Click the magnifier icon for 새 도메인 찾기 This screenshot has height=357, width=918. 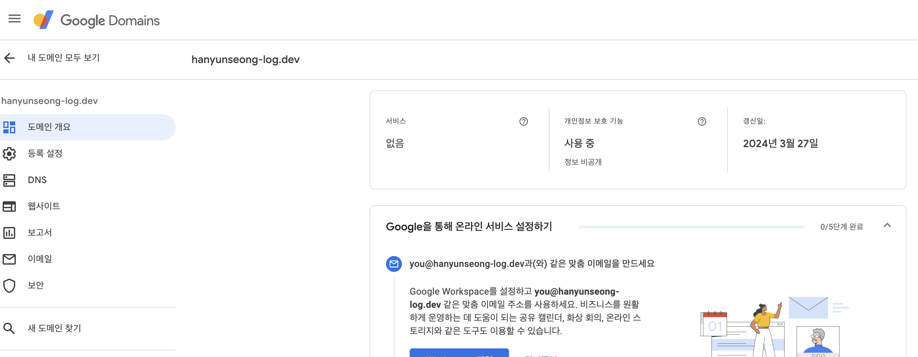point(9,328)
